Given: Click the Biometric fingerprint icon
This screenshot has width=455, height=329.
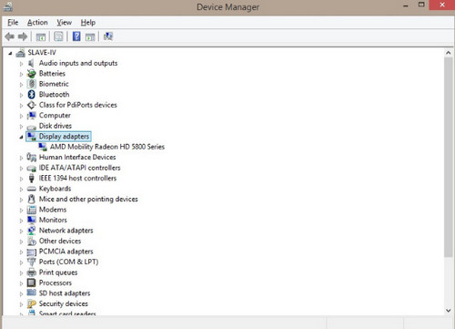Looking at the screenshot, I should coord(32,84).
